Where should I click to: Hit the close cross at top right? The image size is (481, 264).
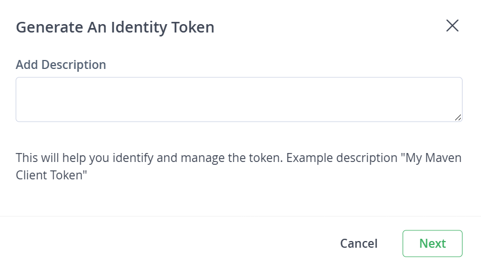[452, 26]
